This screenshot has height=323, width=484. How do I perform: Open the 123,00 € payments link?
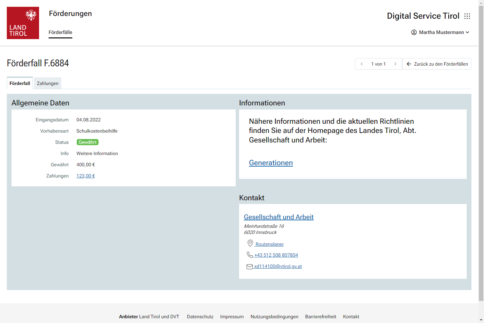click(86, 176)
